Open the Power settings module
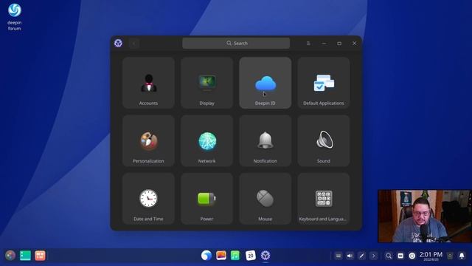This screenshot has width=472, height=266. pyautogui.click(x=206, y=199)
